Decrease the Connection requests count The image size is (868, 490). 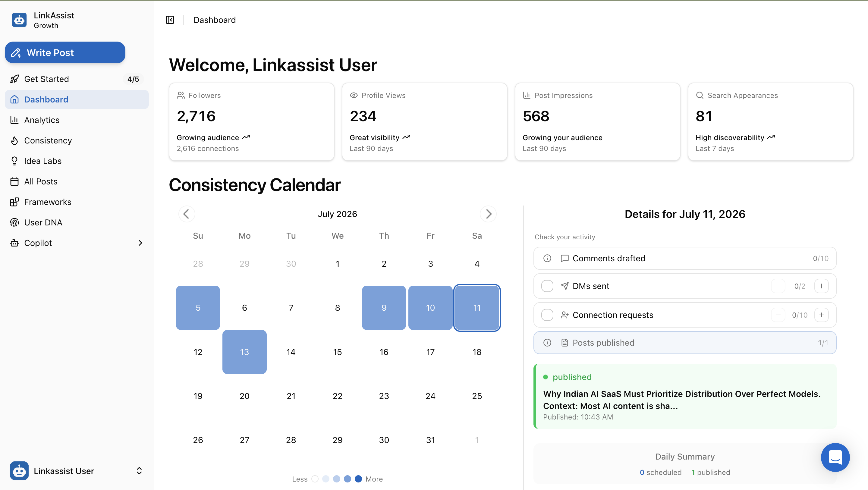tap(778, 315)
